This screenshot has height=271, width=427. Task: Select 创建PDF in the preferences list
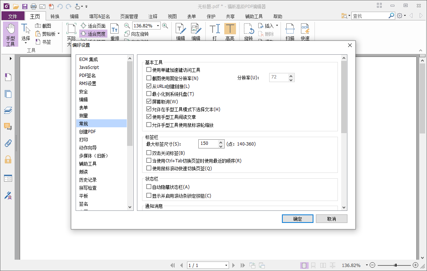pos(88,131)
